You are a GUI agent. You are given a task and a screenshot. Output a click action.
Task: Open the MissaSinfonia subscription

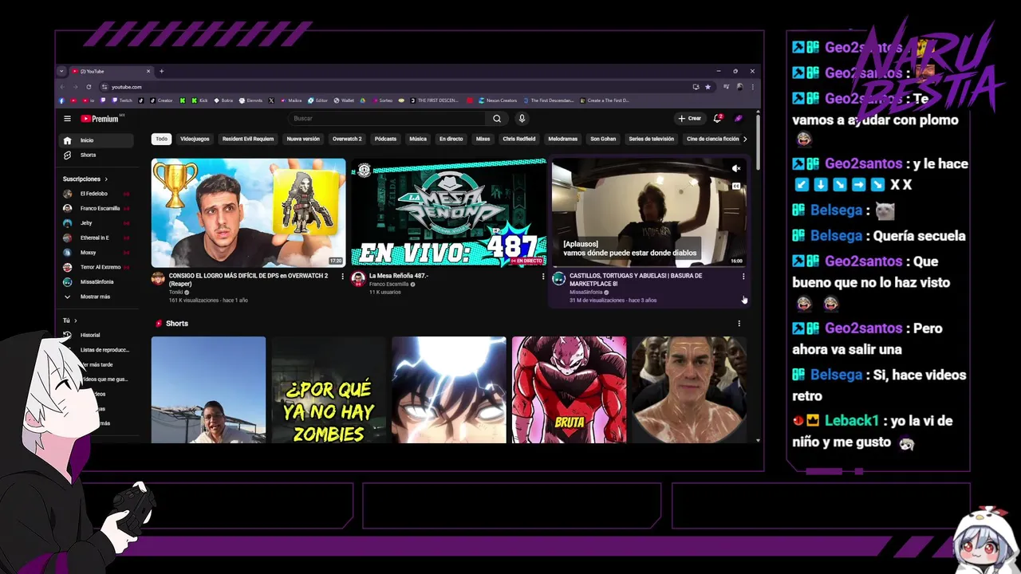tap(97, 281)
